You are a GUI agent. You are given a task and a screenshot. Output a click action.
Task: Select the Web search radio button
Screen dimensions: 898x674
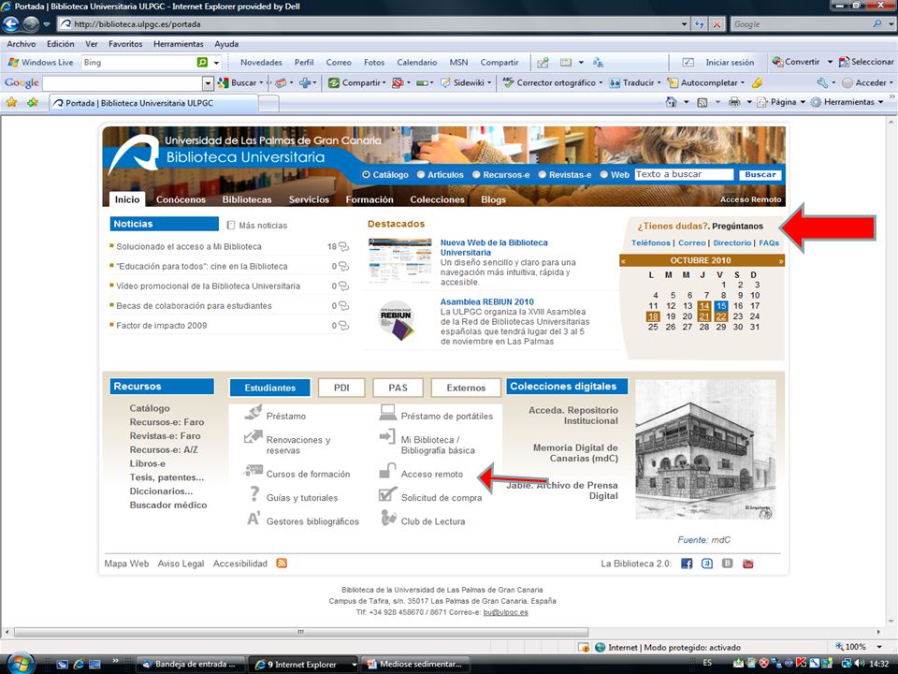point(603,174)
